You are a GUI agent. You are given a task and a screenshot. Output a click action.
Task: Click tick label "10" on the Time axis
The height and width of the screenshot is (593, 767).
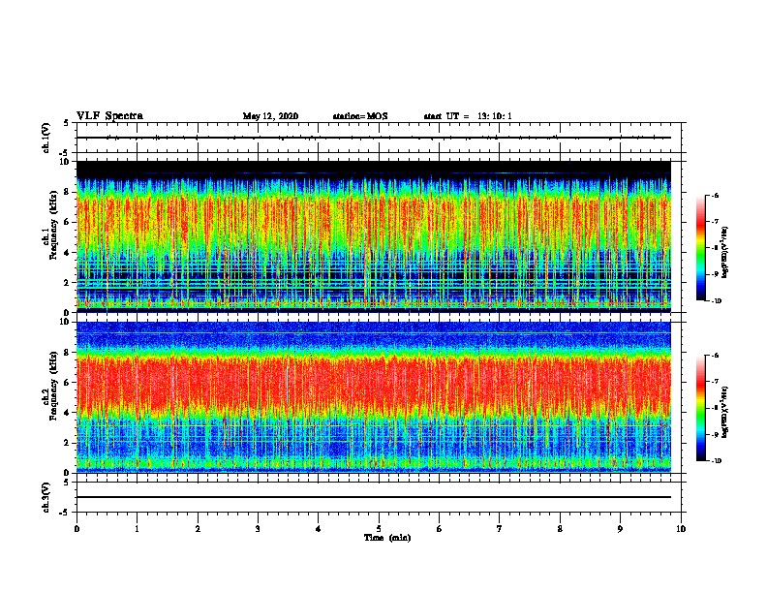(681, 529)
